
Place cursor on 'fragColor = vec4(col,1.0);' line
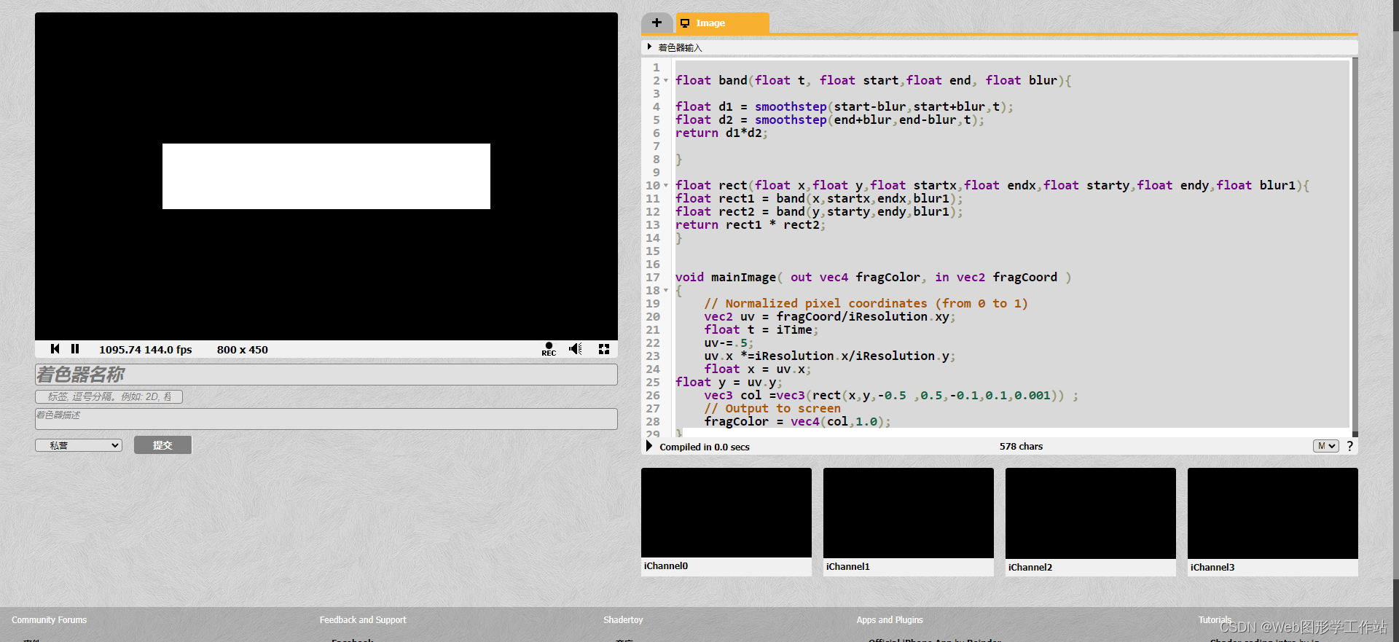click(x=797, y=422)
